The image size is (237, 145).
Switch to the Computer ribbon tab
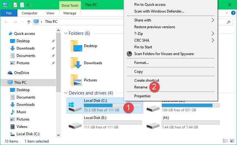[x=30, y=13]
